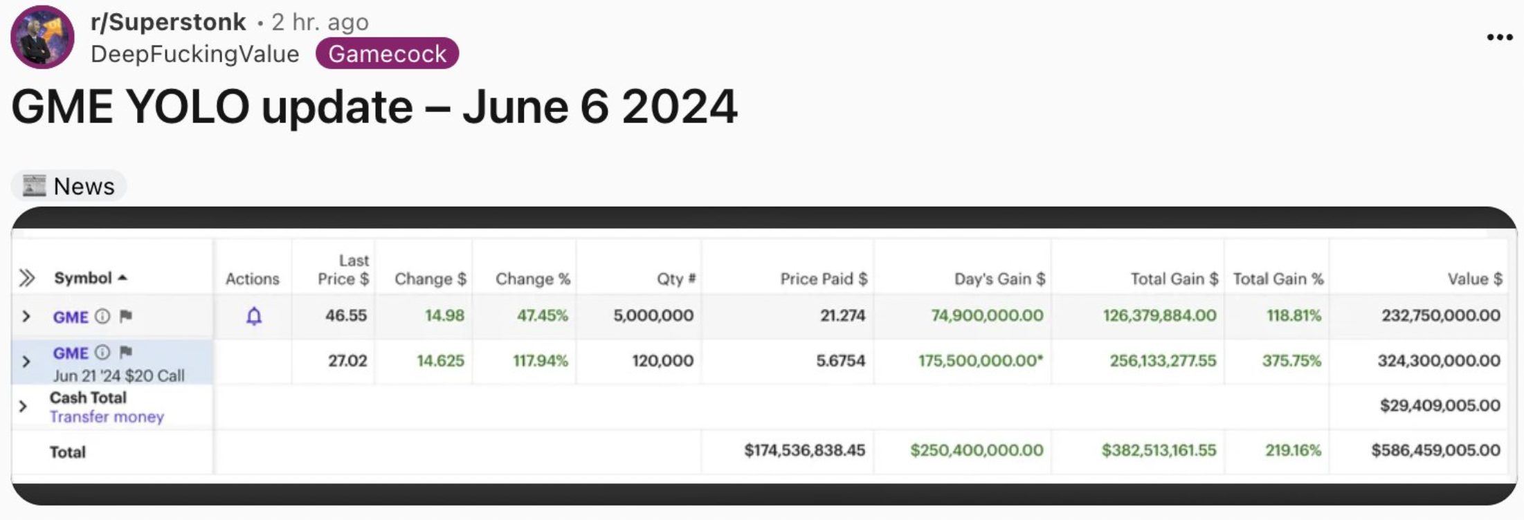Expand the Cash Total row
Image resolution: width=1524 pixels, height=520 pixels.
tap(23, 406)
